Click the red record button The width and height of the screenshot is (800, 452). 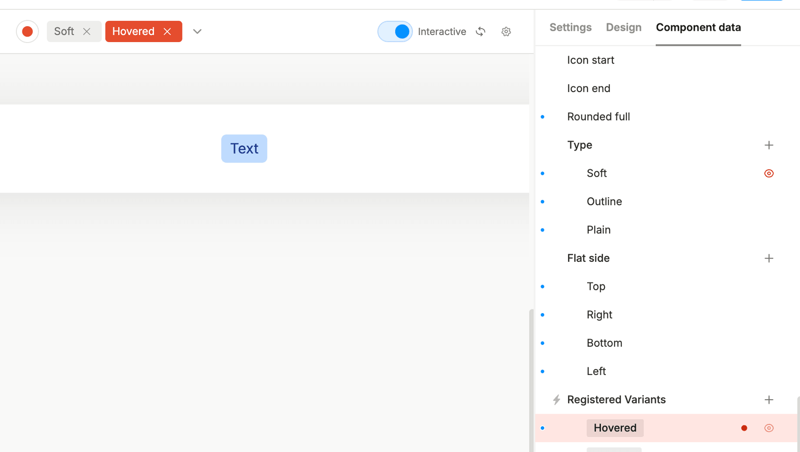[27, 31]
